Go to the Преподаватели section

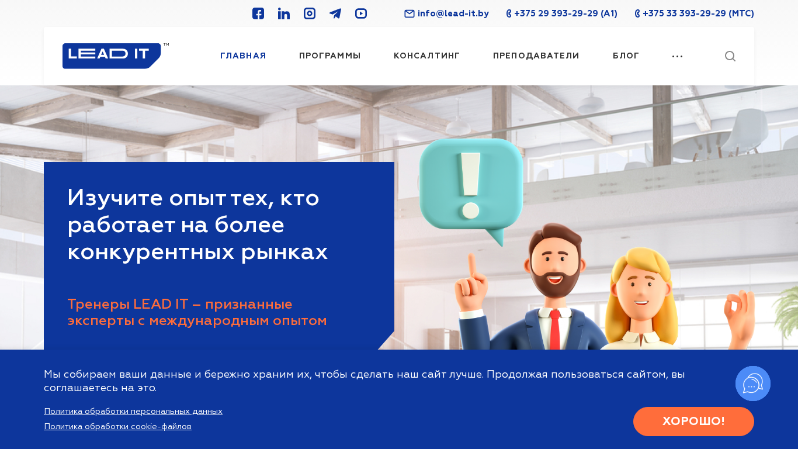(x=536, y=56)
